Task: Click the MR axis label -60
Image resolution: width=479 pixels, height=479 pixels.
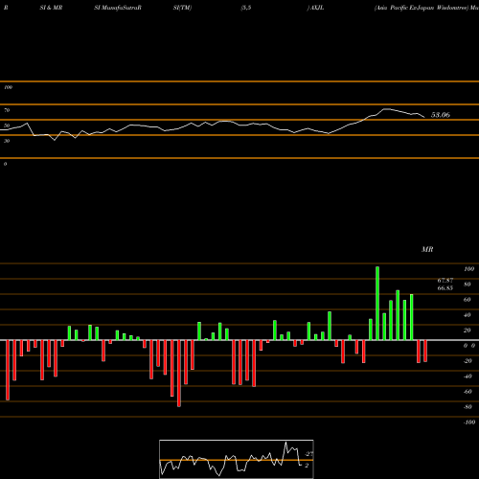Action: click(468, 392)
